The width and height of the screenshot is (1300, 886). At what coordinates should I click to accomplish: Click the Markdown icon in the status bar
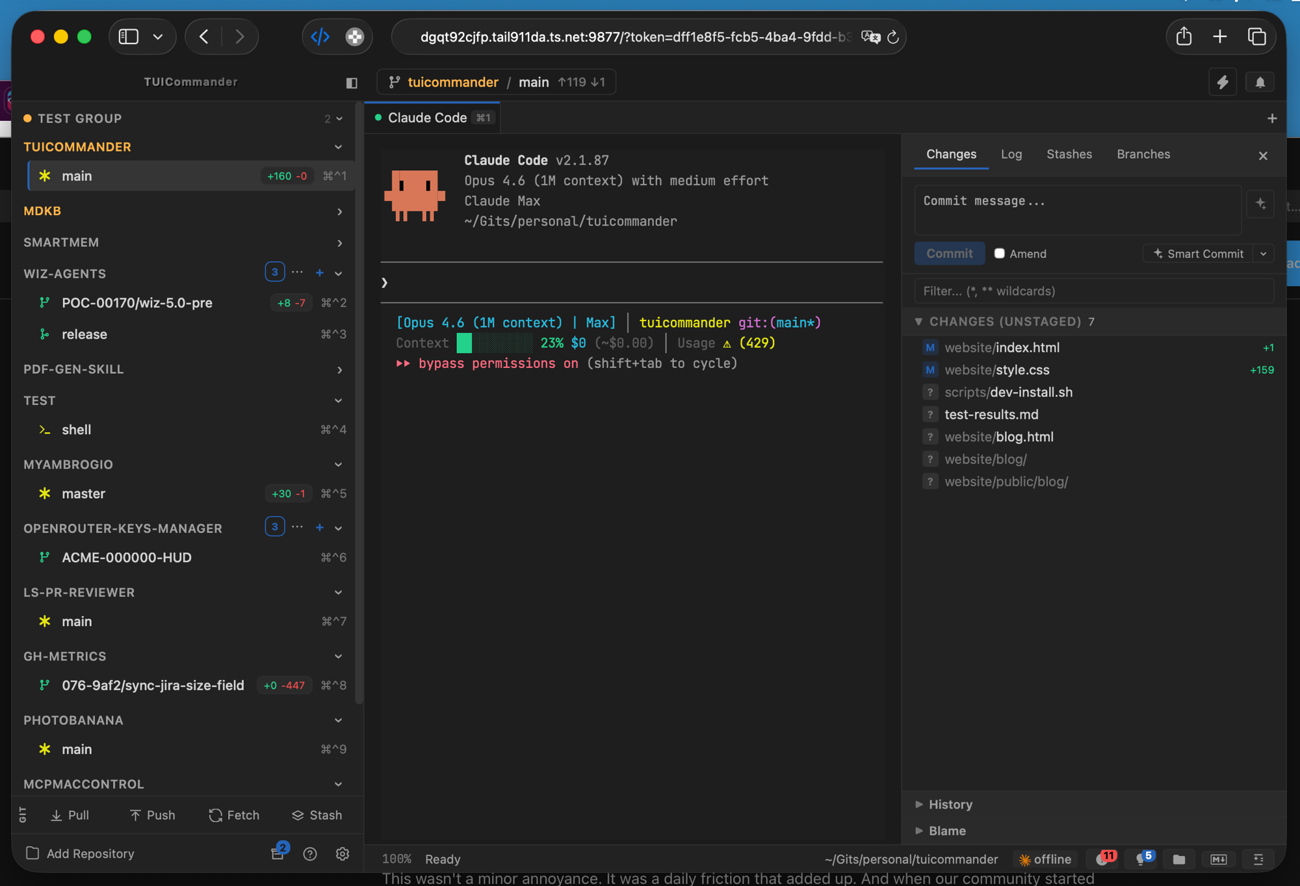(x=1219, y=859)
